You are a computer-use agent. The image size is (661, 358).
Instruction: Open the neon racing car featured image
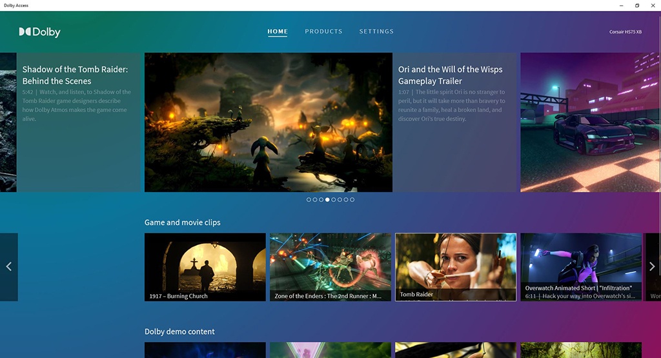click(591, 122)
